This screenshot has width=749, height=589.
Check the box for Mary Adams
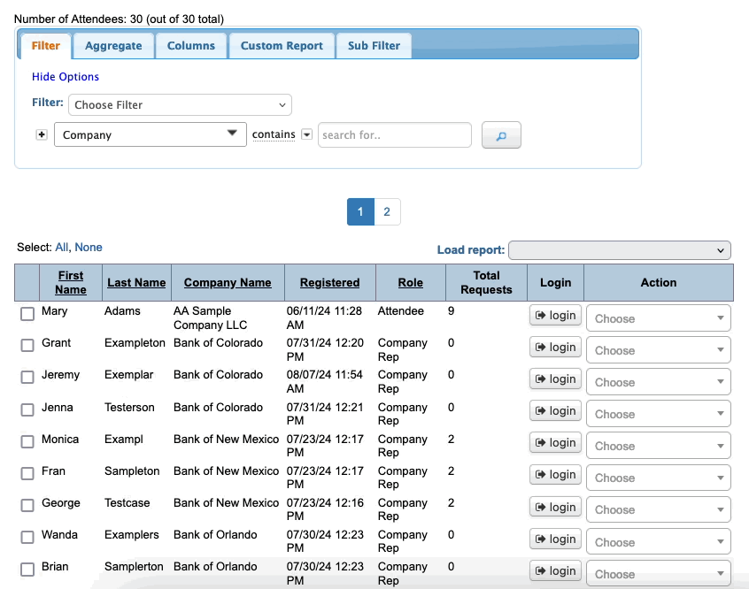coord(27,314)
